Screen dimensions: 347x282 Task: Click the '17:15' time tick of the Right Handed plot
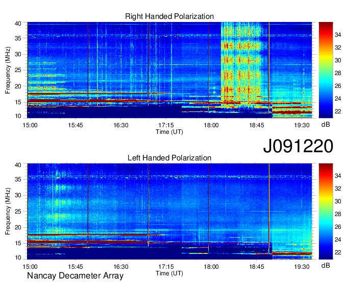(166, 125)
